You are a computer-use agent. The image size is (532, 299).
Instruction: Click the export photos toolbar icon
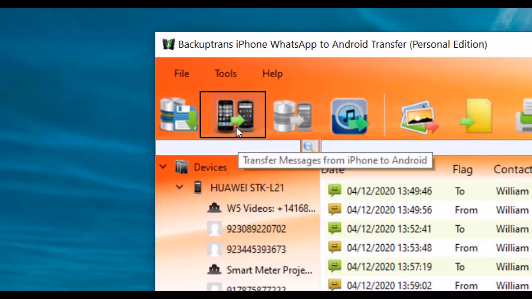coord(419,117)
